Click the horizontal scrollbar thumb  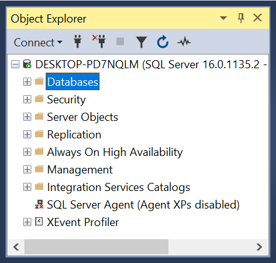[96, 247]
